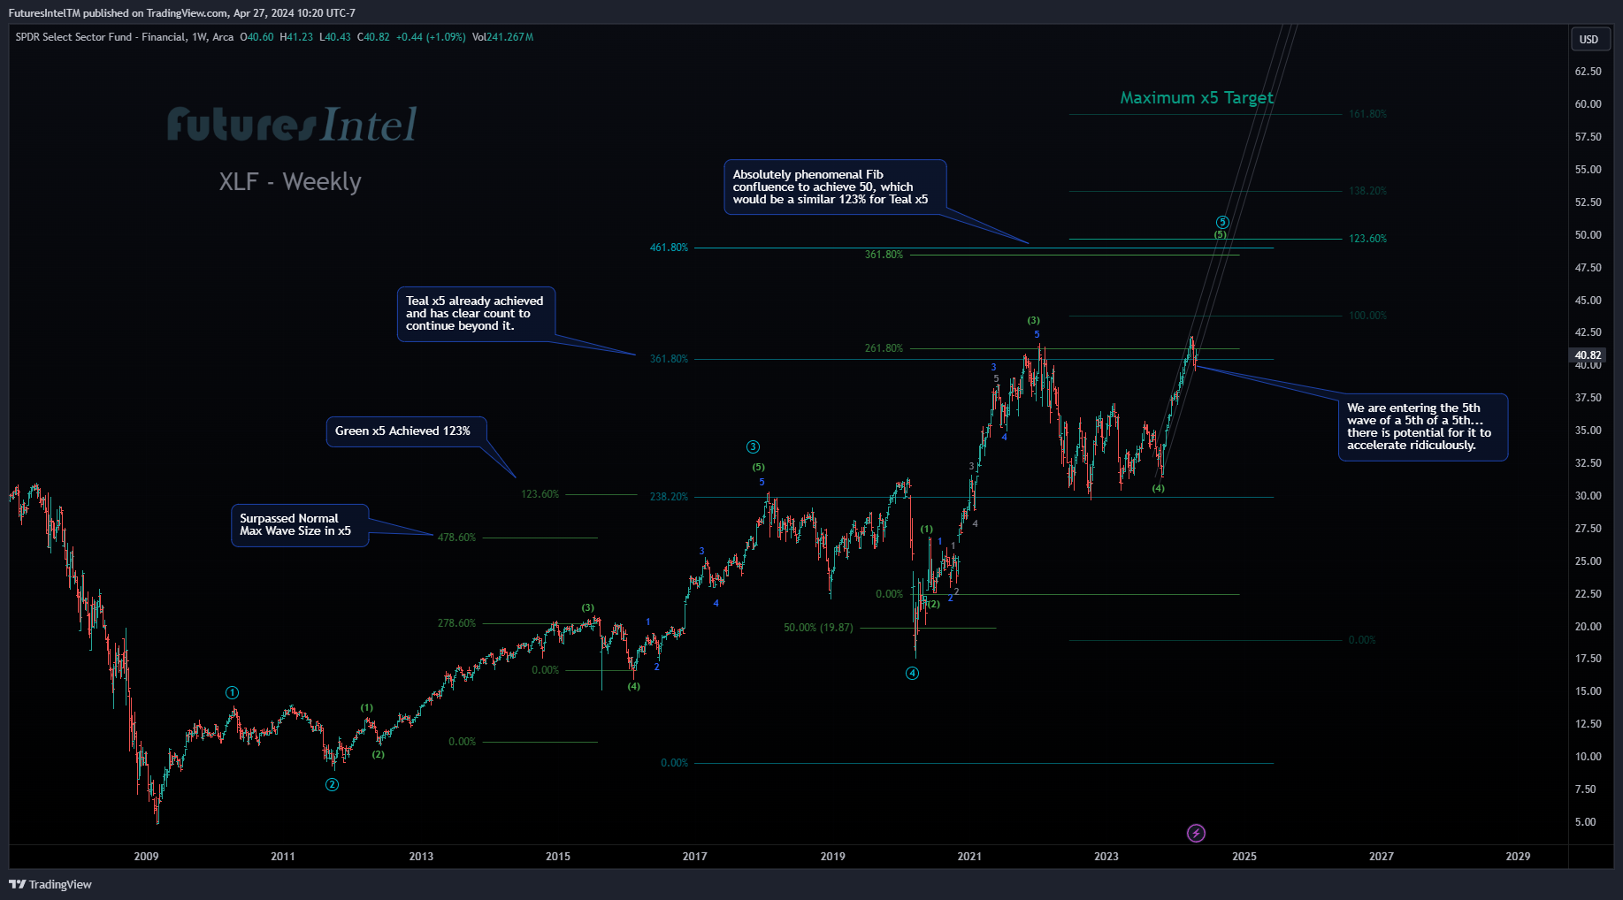Click the purple lightning bolt event marker
This screenshot has height=900, width=1623.
1196,833
